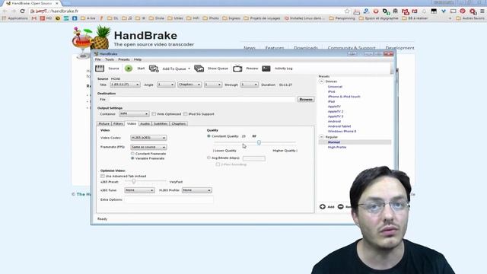
Task: Open the H.265 Profile dropdown
Action: click(x=197, y=190)
